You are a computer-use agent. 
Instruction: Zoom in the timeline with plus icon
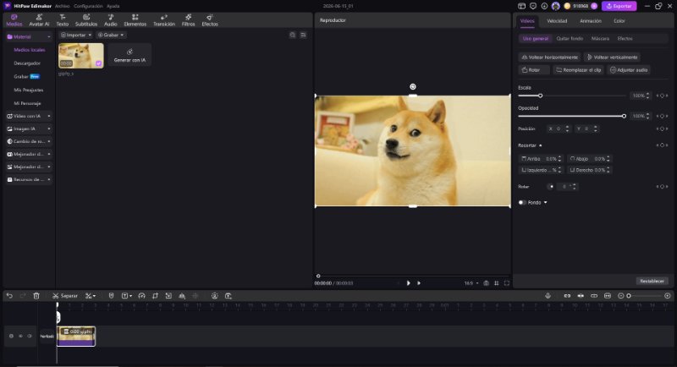[x=668, y=296]
